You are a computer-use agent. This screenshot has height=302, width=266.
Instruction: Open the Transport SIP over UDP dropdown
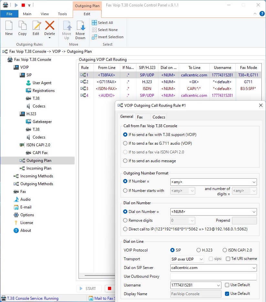pos(201,259)
